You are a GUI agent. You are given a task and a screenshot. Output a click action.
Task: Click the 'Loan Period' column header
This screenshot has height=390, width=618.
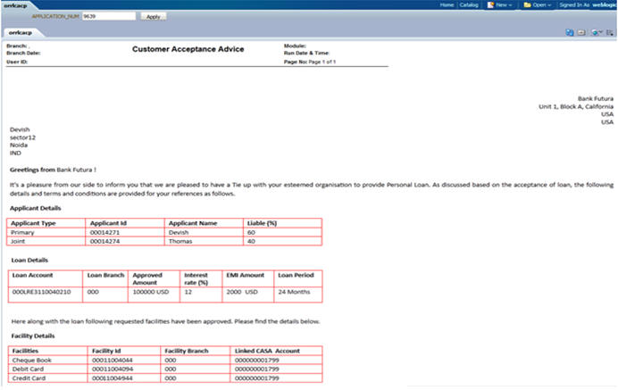[296, 275]
